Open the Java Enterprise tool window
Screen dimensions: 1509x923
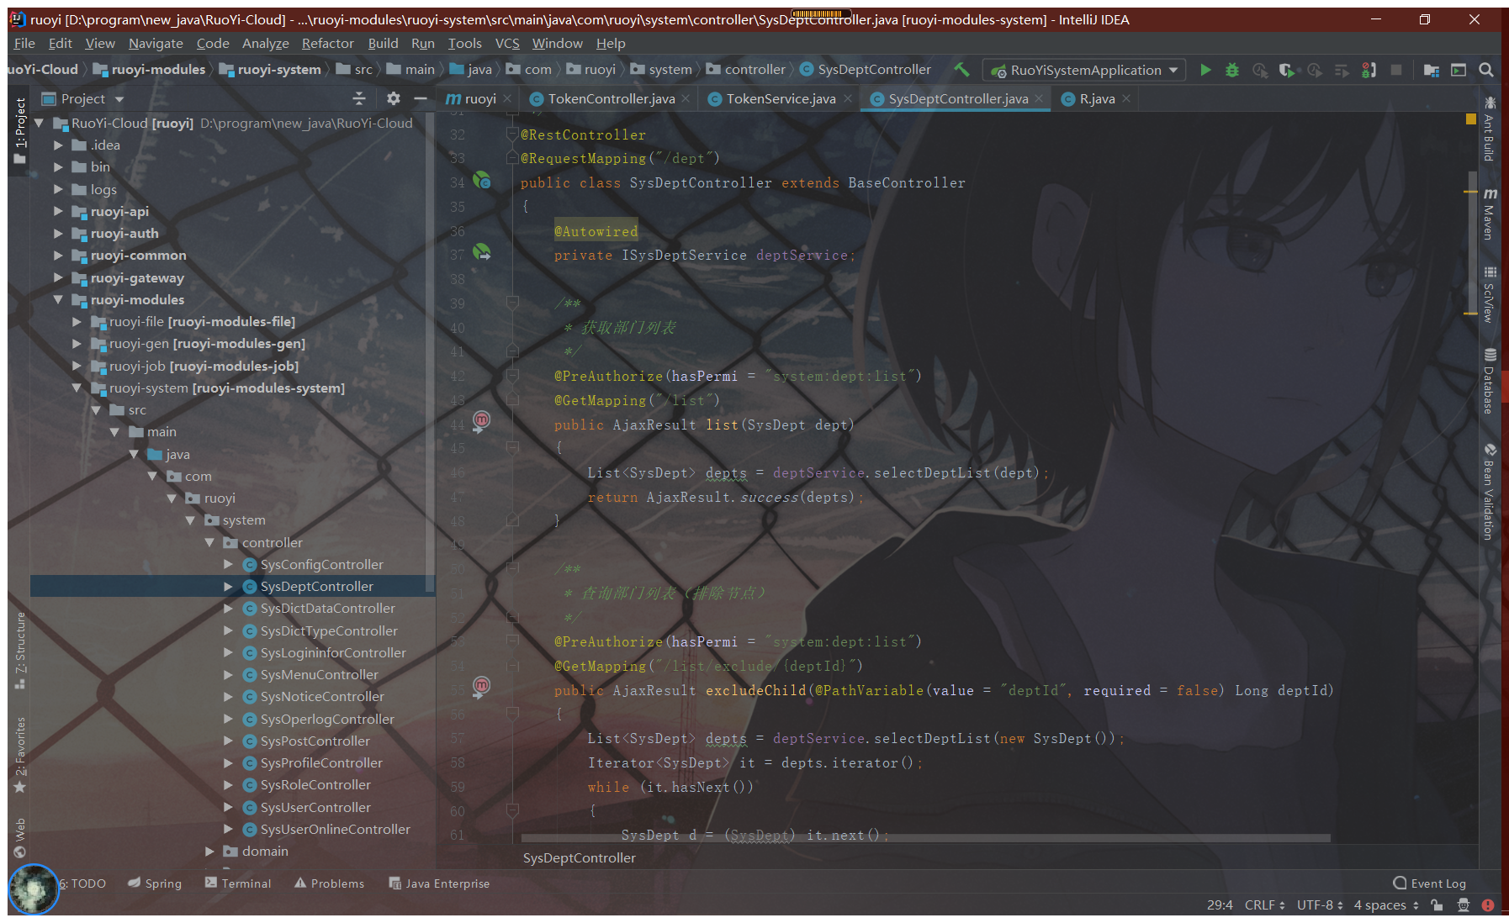coord(439,883)
